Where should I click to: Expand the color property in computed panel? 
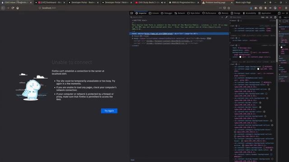(x=280, y=45)
